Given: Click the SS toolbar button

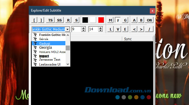Looking at the screenshot, I should point(59,20).
